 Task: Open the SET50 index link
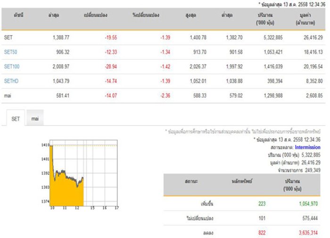10,52
